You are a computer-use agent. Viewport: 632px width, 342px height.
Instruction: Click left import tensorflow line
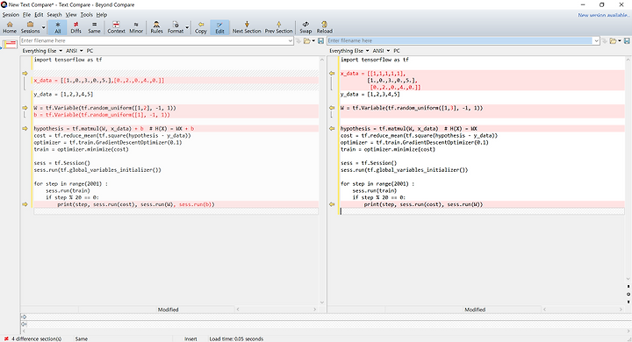coord(68,60)
